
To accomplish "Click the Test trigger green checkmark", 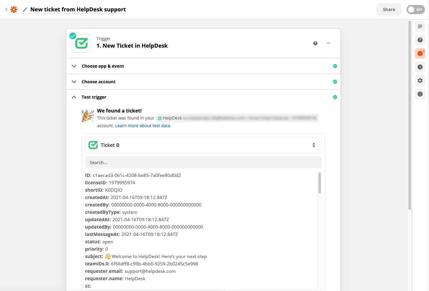I will (x=335, y=97).
